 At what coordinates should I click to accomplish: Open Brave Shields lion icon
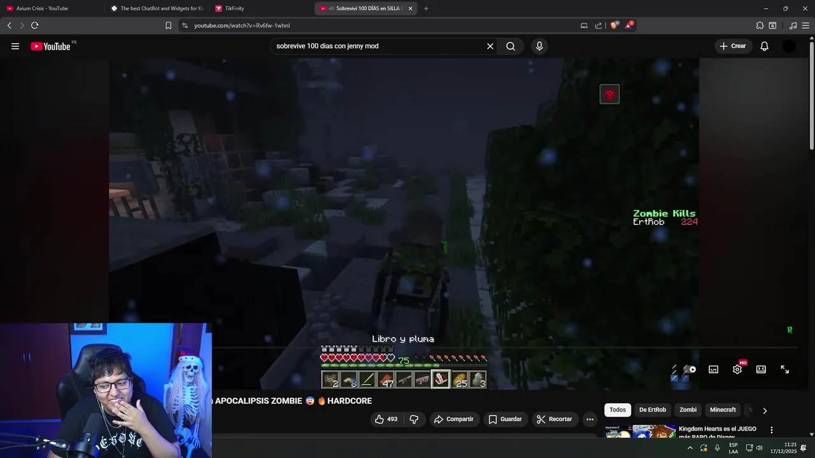point(614,25)
